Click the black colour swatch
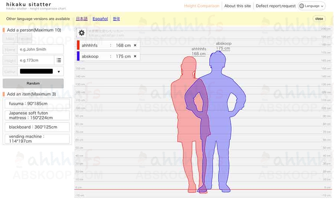The width and height of the screenshot is (334, 211). 36,72
